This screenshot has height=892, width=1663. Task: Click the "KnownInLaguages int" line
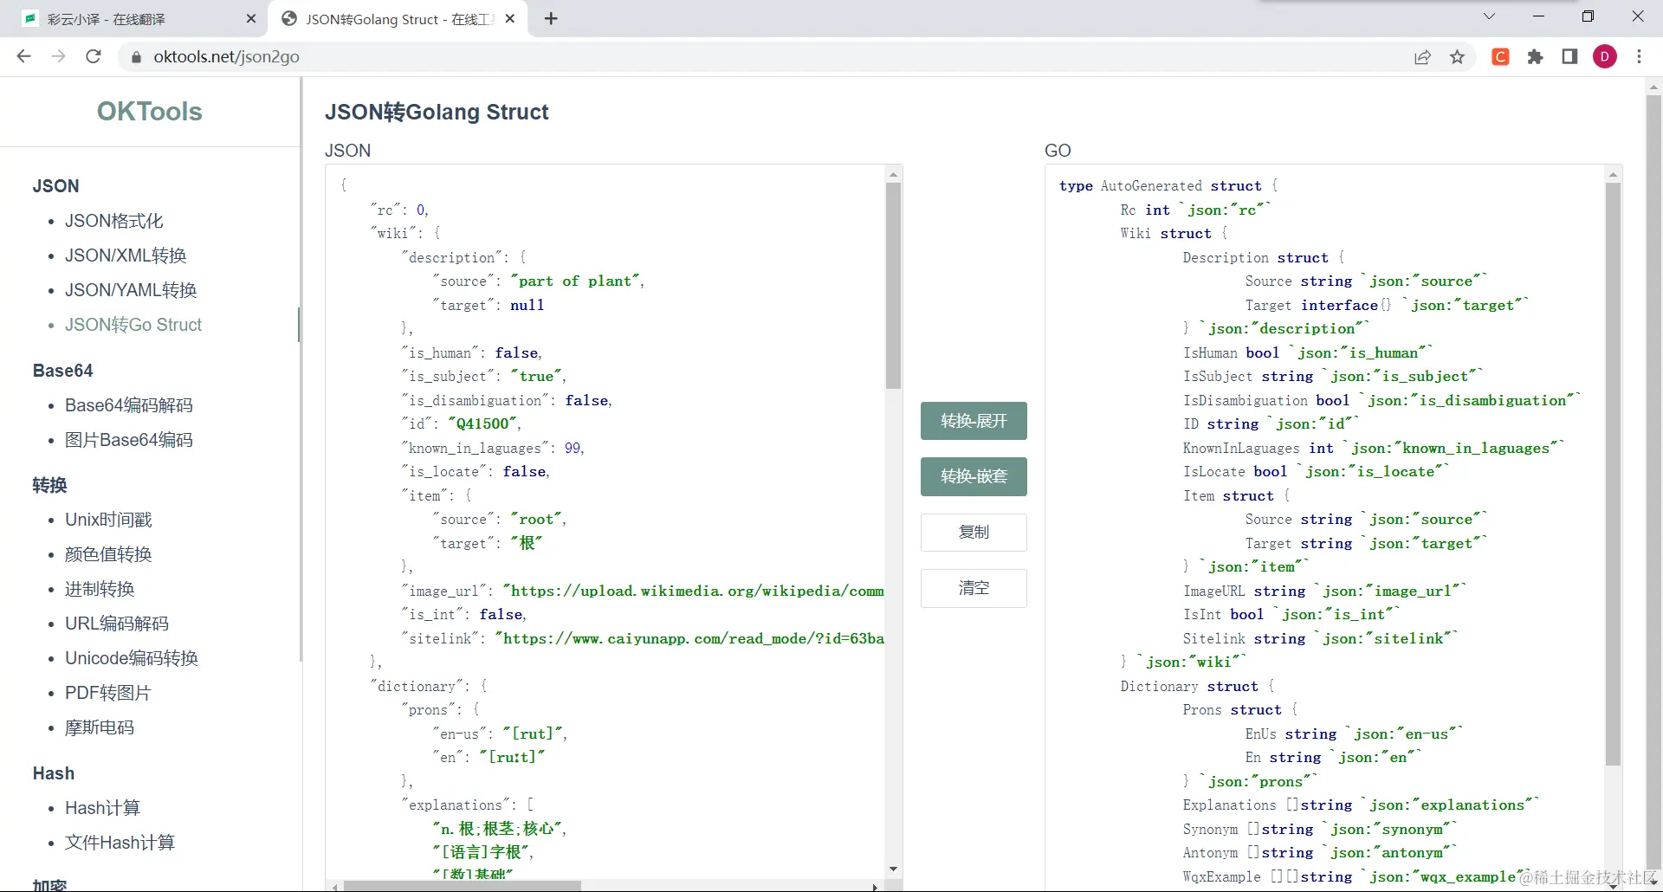tap(1259, 448)
